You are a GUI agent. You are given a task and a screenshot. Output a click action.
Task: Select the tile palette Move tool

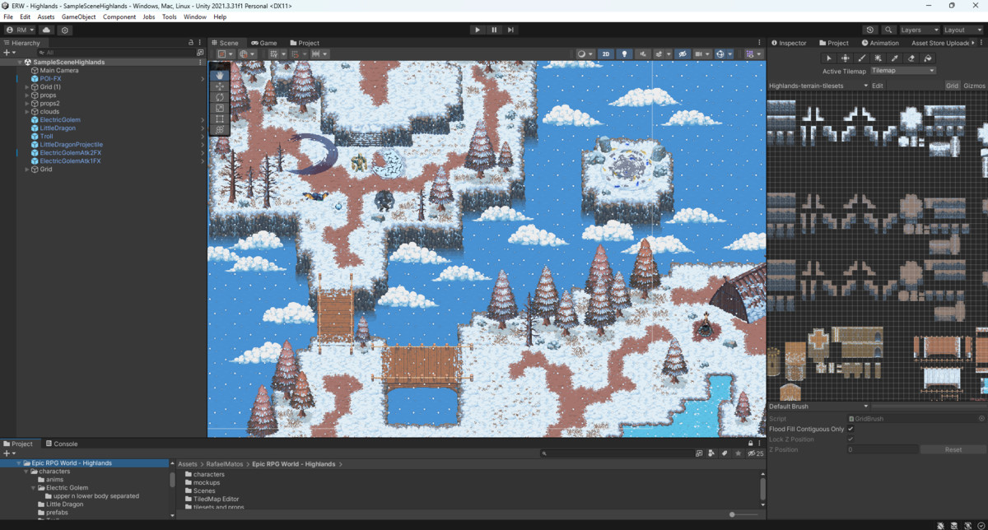pos(846,58)
